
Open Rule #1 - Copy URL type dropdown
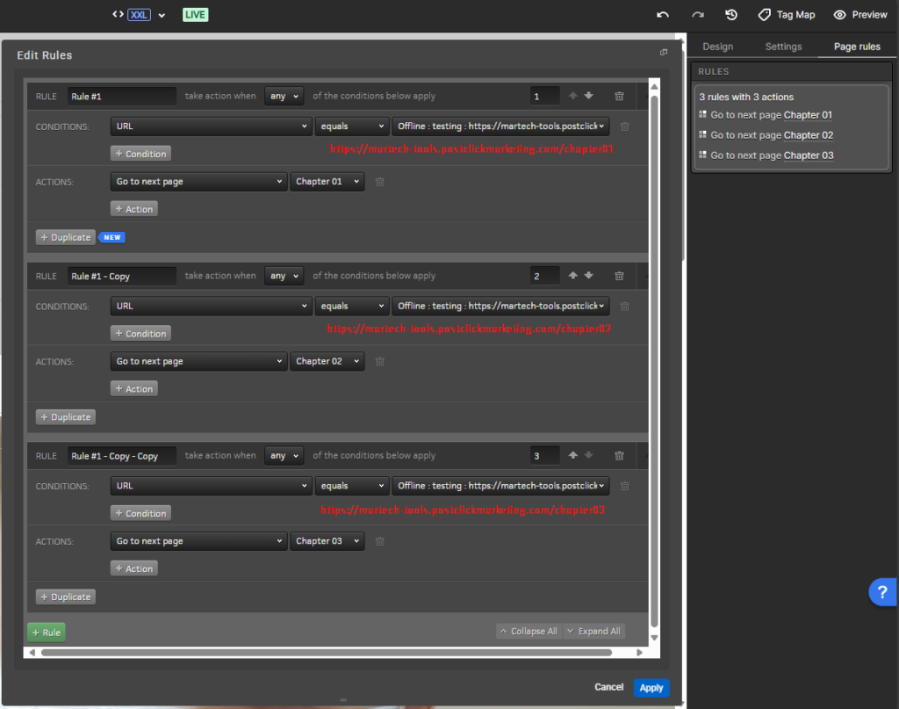(x=211, y=306)
